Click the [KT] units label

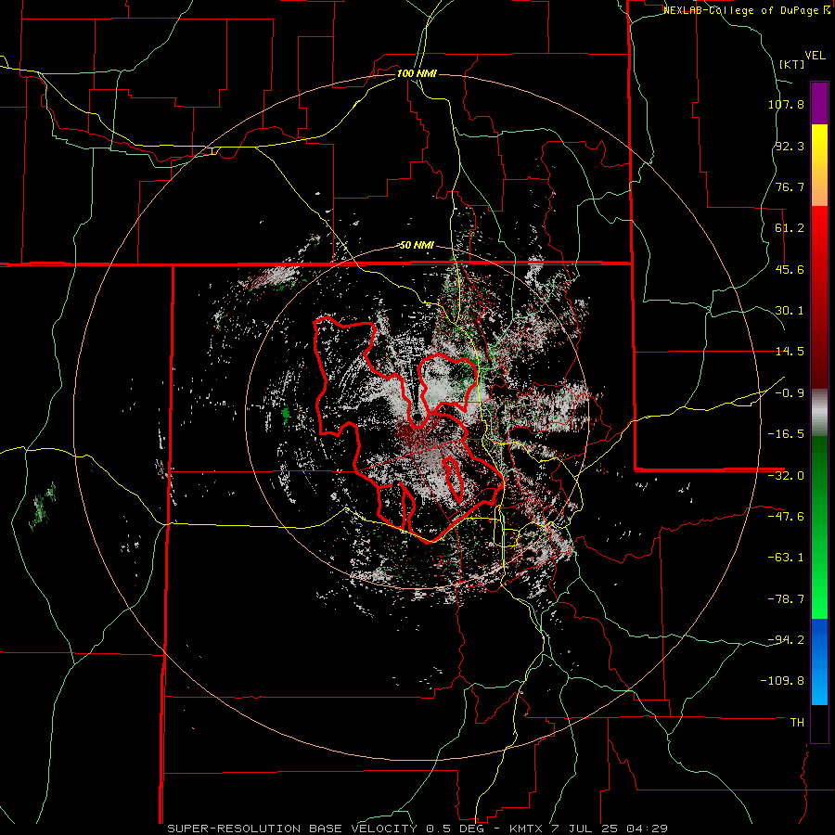(x=792, y=64)
